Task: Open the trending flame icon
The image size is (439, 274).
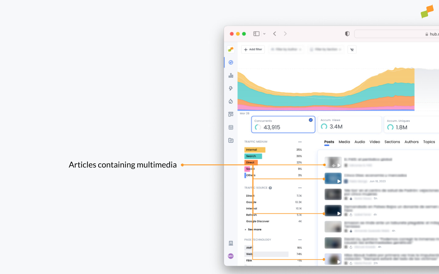Action: click(231, 101)
